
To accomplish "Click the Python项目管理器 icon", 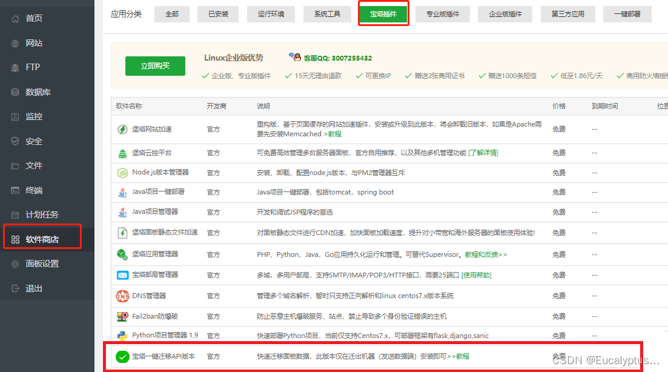I will click(x=122, y=336).
